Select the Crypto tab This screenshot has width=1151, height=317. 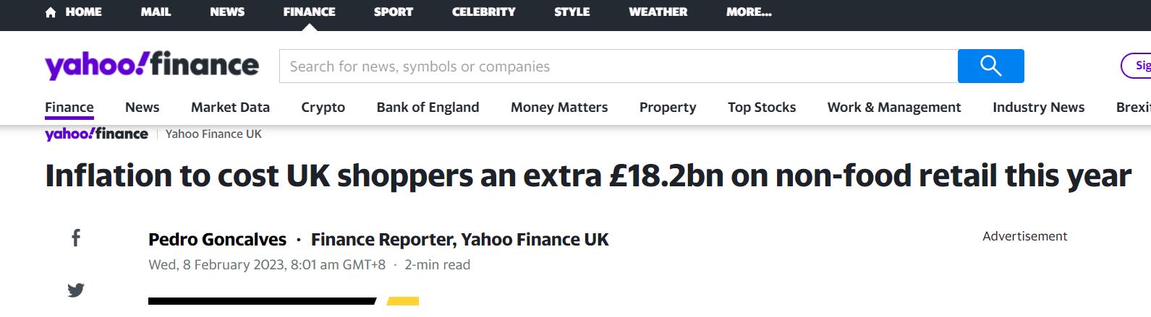click(x=323, y=108)
